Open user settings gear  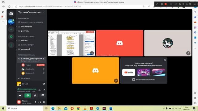(x=44, y=102)
